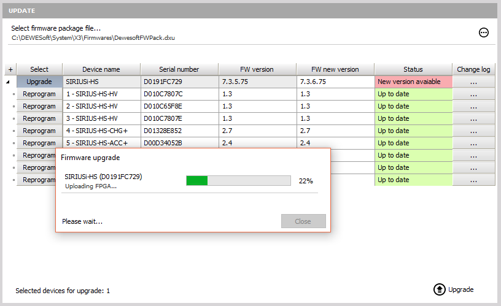The image size is (501, 306).
Task: Select the 'New version avaiable' status cell
Action: (413, 82)
